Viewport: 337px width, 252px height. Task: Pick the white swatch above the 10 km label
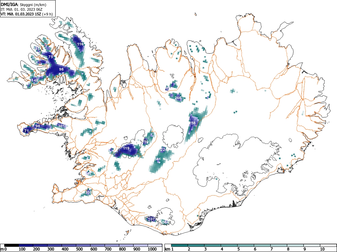328,245
